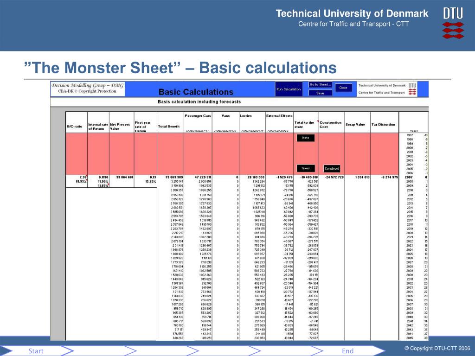Select the Vans column header
This screenshot has width=475, height=356.
pos(226,115)
